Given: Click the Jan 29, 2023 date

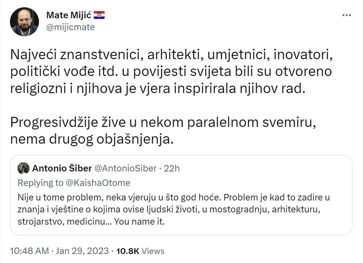Looking at the screenshot, I should tap(82, 251).
